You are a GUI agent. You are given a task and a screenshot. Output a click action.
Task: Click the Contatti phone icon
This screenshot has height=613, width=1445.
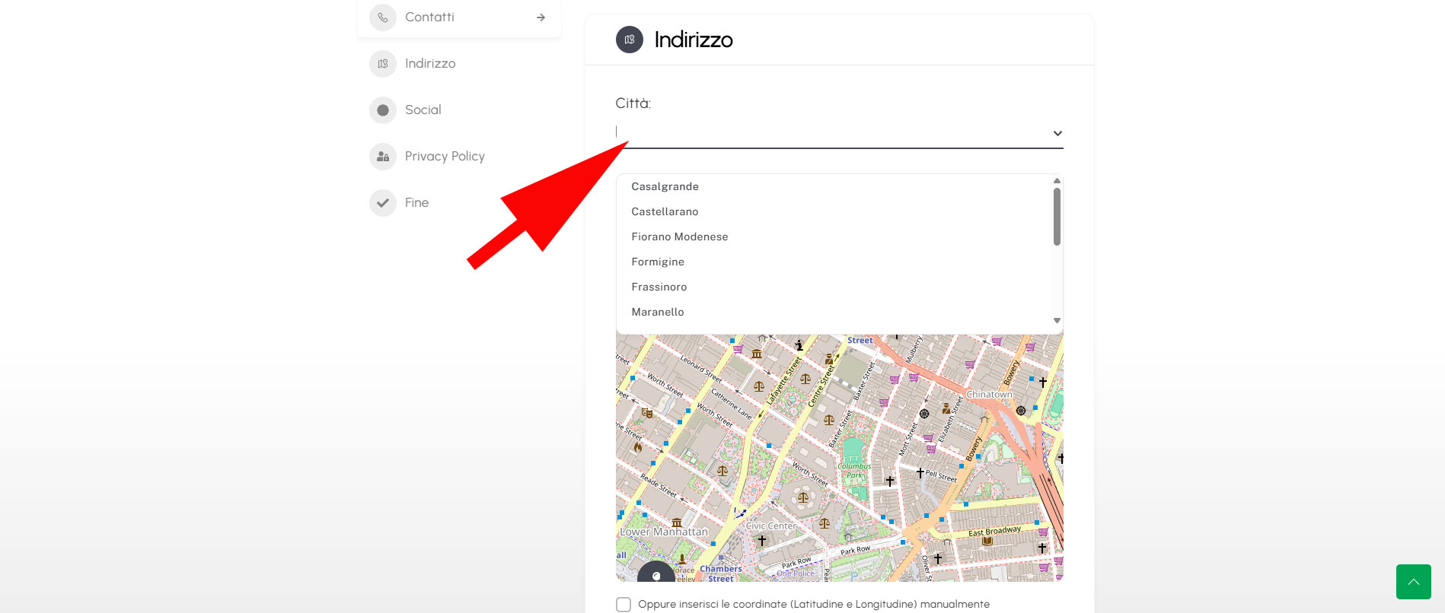(383, 17)
